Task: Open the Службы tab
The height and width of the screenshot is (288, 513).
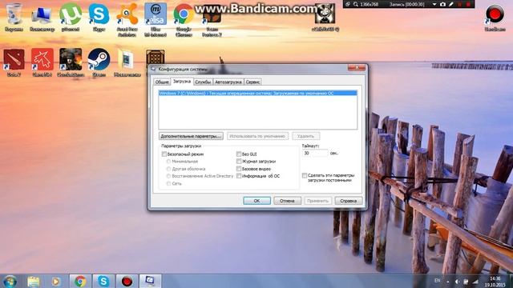Action: (203, 82)
